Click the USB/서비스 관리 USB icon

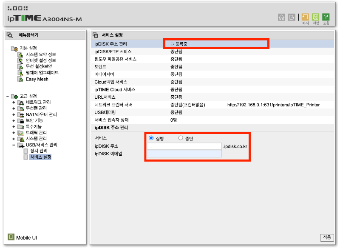[21, 145]
